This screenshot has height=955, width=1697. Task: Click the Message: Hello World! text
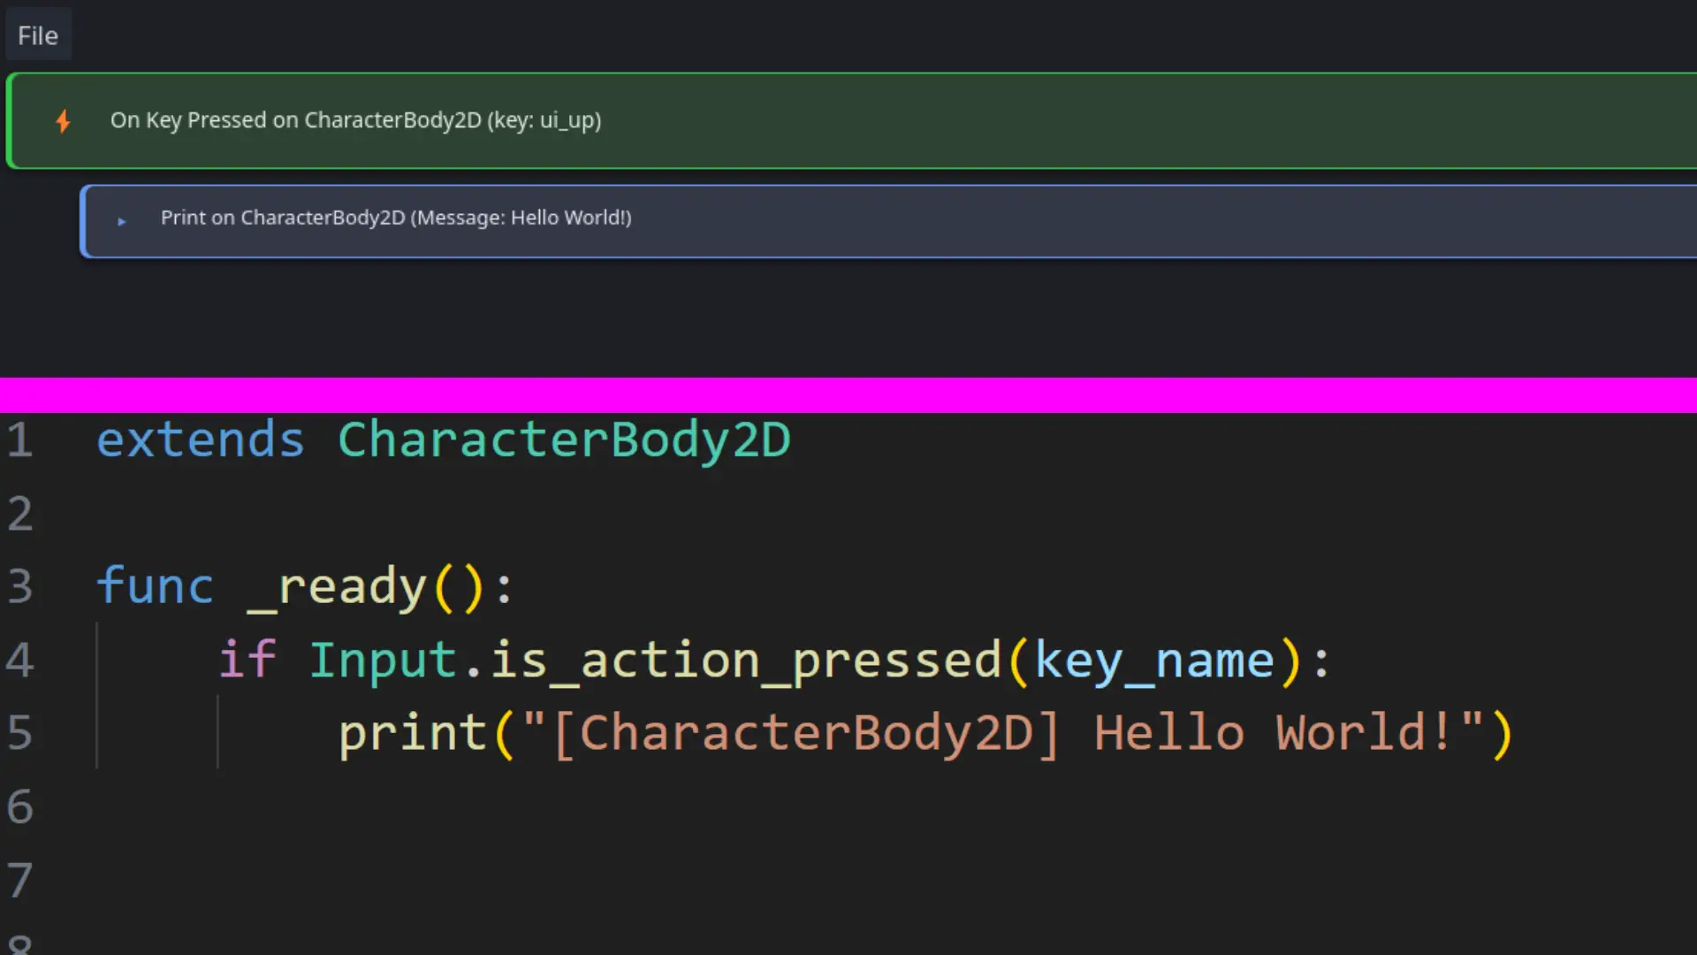pos(521,218)
